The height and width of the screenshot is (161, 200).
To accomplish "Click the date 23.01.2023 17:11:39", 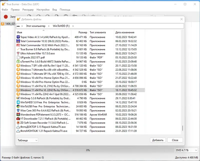I will [x=126, y=131].
